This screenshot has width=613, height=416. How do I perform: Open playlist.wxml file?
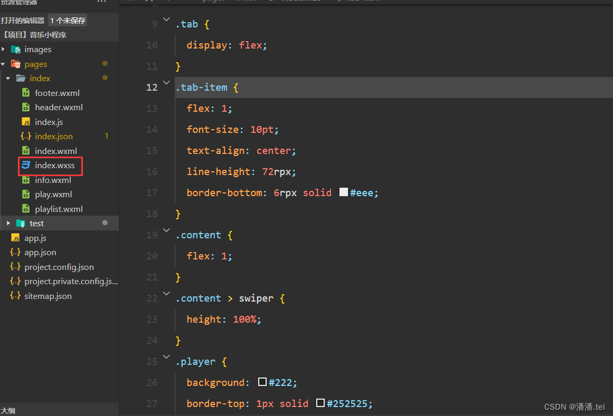[x=59, y=209]
